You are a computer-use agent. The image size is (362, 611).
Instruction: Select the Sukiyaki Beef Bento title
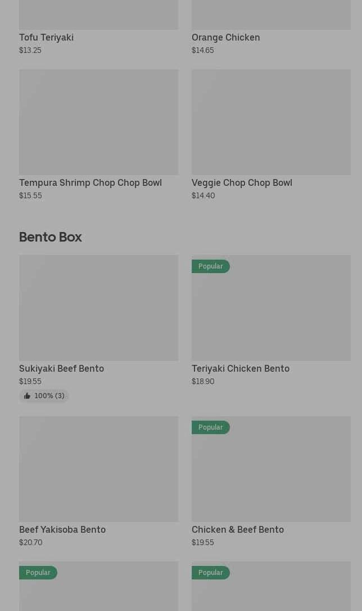tap(61, 368)
